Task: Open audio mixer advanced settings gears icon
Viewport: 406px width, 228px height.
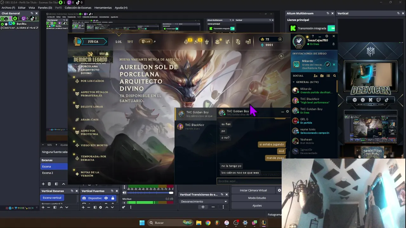Action: click(x=124, y=207)
